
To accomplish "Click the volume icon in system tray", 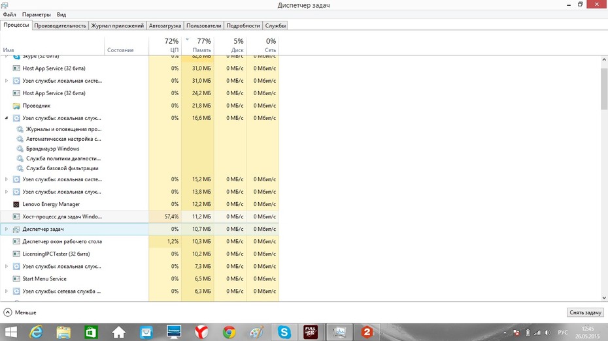I will (x=547, y=333).
